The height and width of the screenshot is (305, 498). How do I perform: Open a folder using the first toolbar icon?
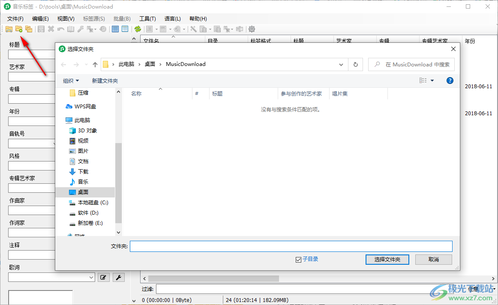coord(9,29)
